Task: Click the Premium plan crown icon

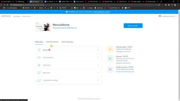Action: click(x=110, y=49)
